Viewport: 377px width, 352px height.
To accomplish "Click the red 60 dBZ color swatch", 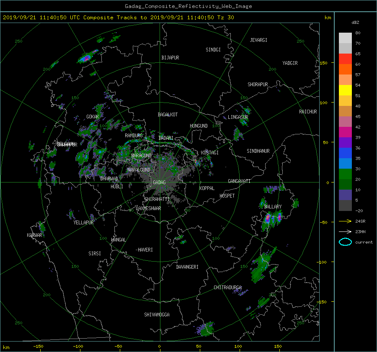I will tap(345, 59).
